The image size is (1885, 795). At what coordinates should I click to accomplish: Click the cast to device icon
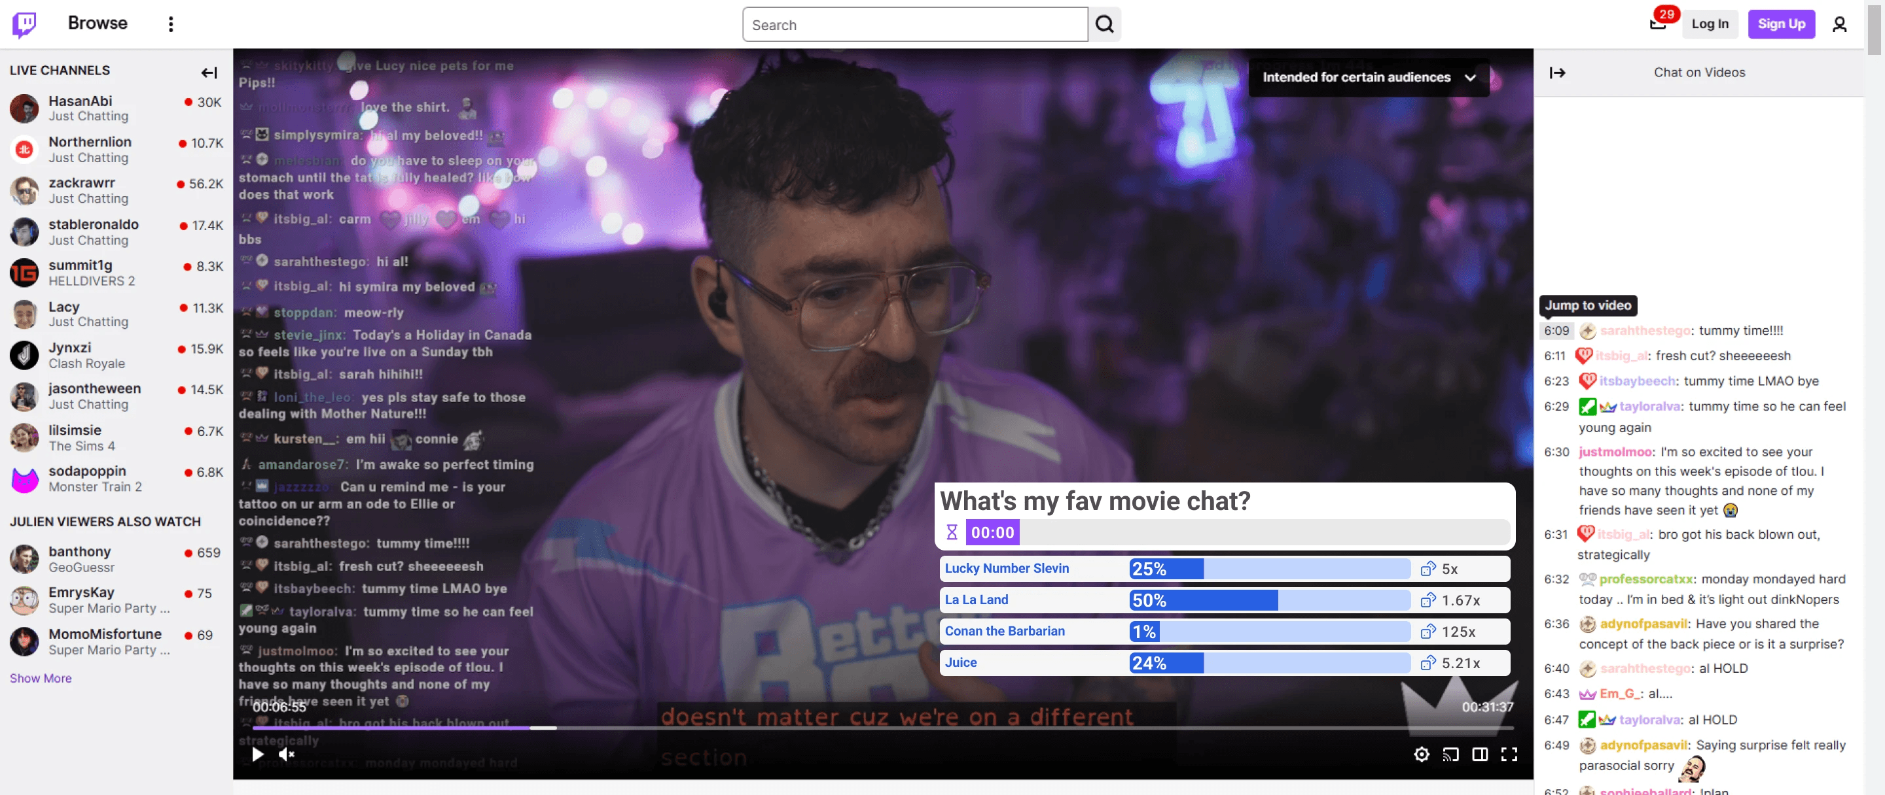[1450, 754]
